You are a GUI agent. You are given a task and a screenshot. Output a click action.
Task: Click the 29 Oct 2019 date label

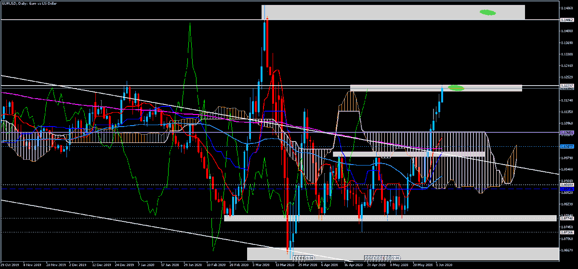coord(9,265)
